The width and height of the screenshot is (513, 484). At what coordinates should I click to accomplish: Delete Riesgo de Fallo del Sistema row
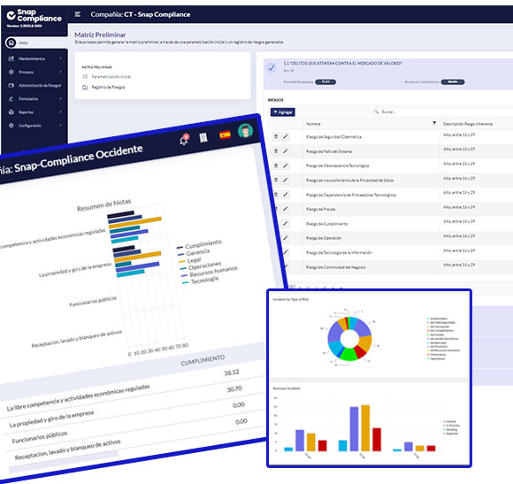276,150
